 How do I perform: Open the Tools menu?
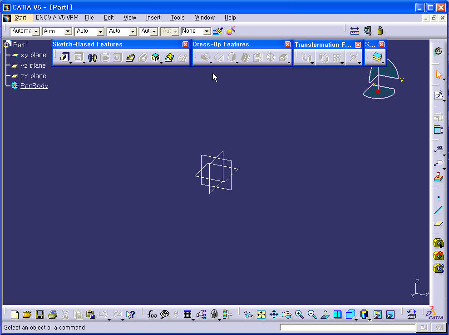click(x=177, y=17)
